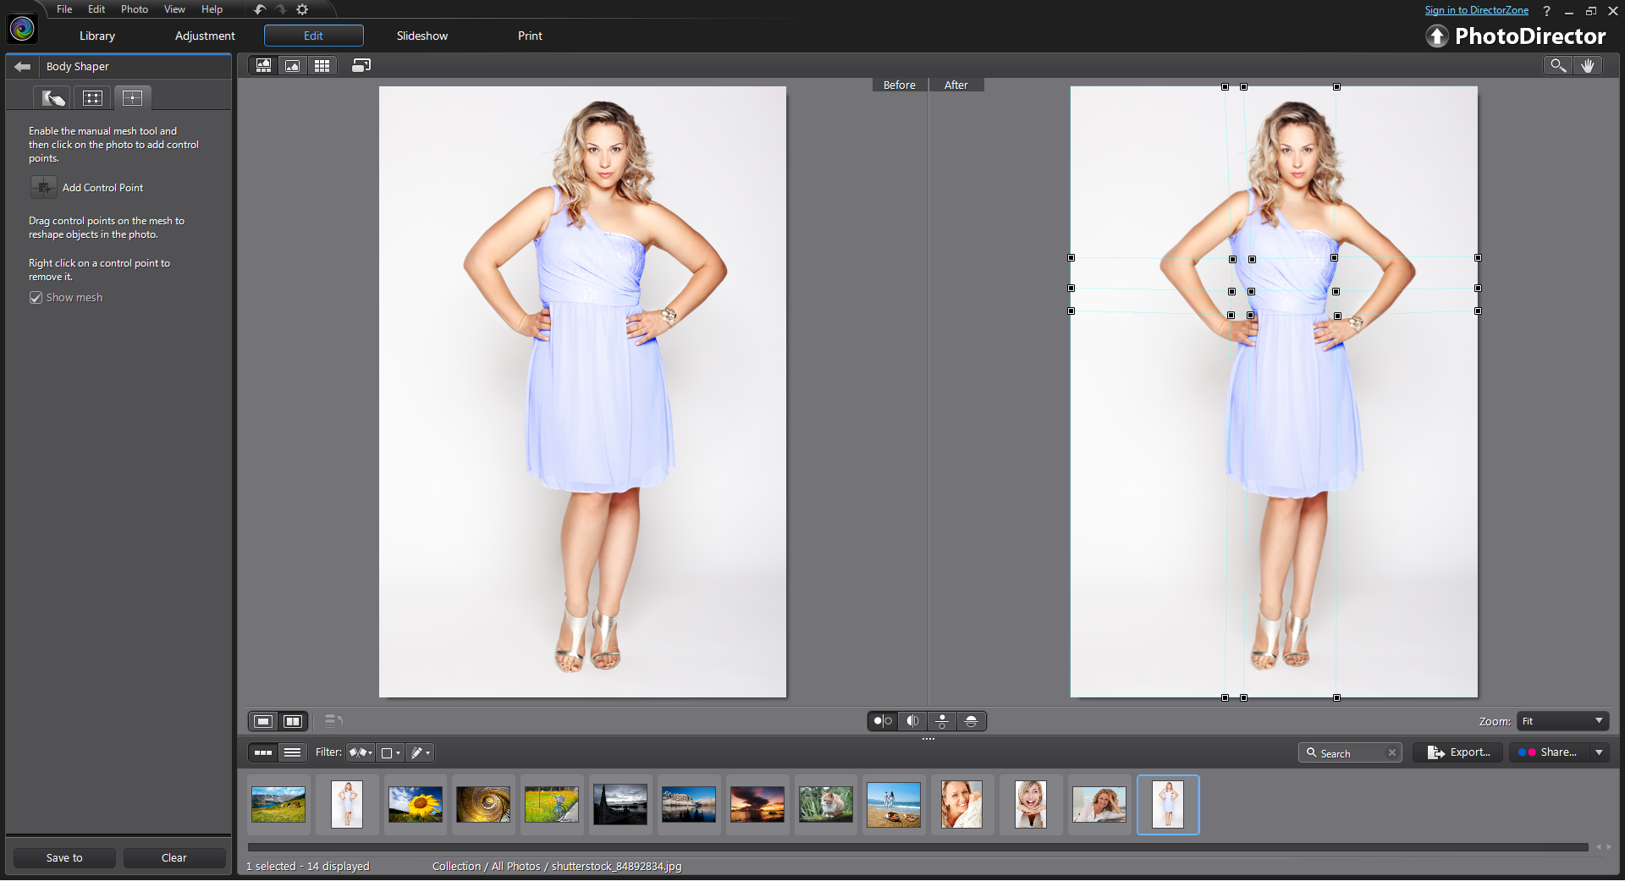This screenshot has height=887, width=1625.
Task: Select the grid mesh tool tab
Action: point(92,98)
